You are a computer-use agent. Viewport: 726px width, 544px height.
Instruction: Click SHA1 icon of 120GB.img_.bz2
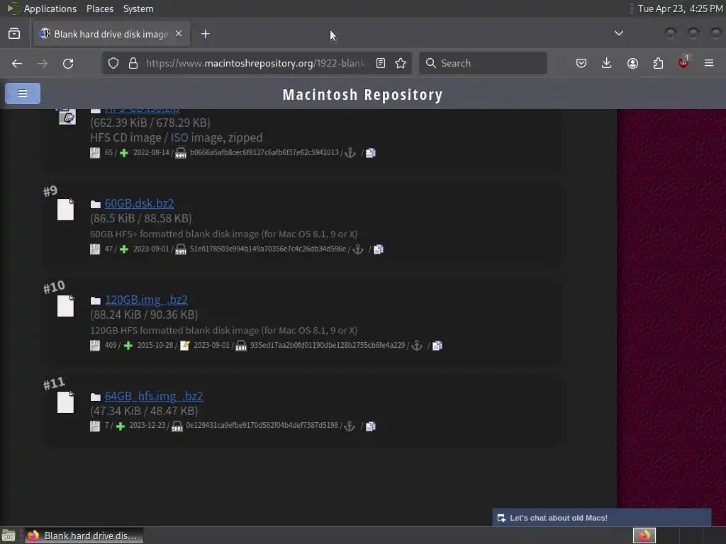(241, 346)
